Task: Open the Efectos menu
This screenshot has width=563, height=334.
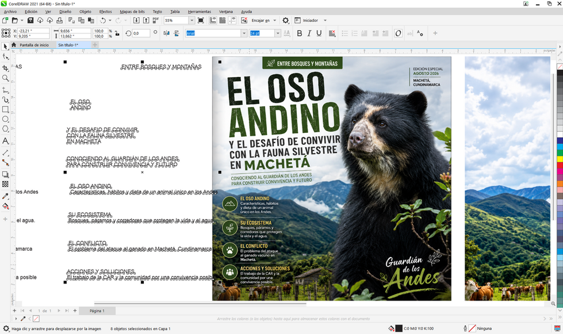Action: (106, 11)
